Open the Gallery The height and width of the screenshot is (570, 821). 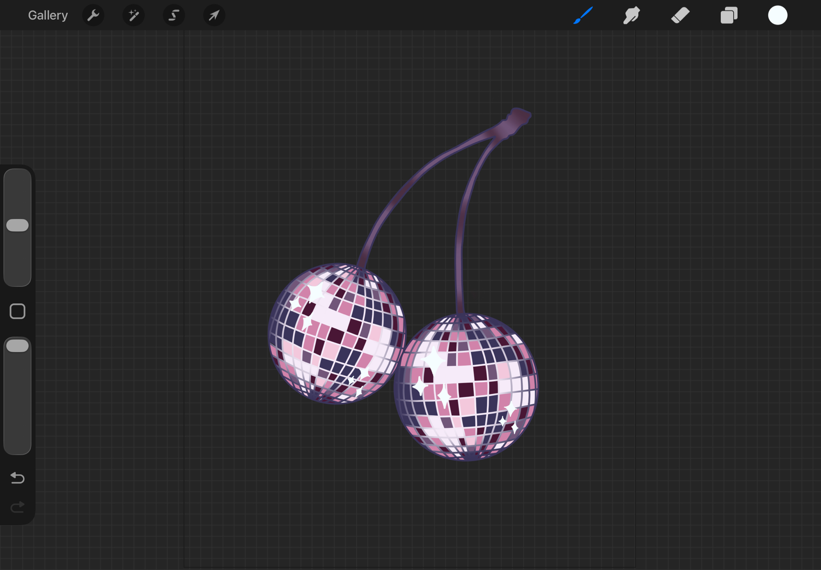[48, 15]
